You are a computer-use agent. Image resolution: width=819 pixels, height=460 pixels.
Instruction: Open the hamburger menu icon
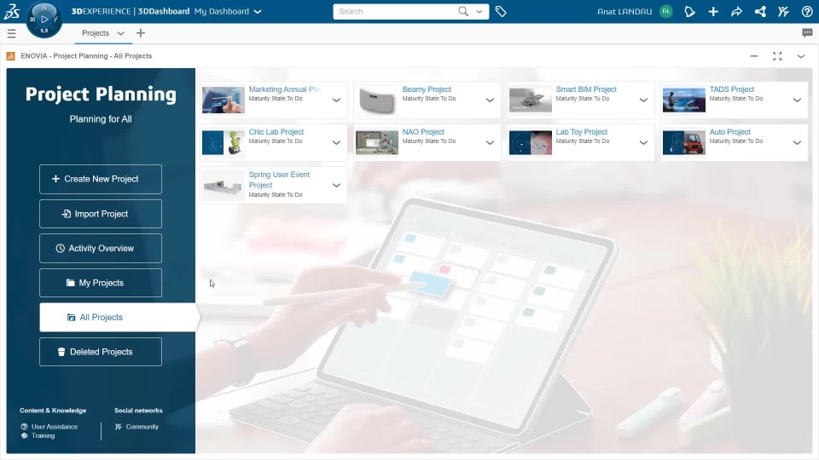click(11, 33)
